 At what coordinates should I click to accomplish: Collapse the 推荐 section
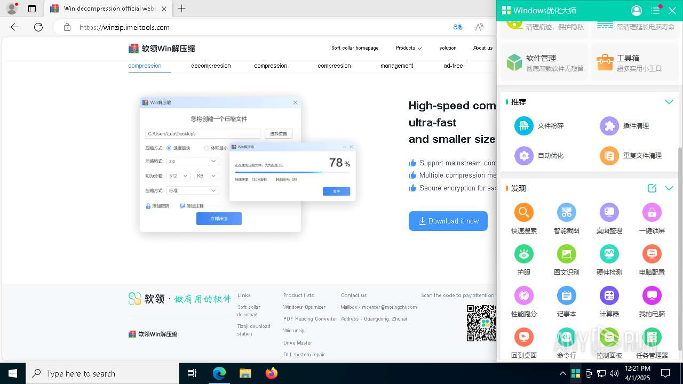669,102
